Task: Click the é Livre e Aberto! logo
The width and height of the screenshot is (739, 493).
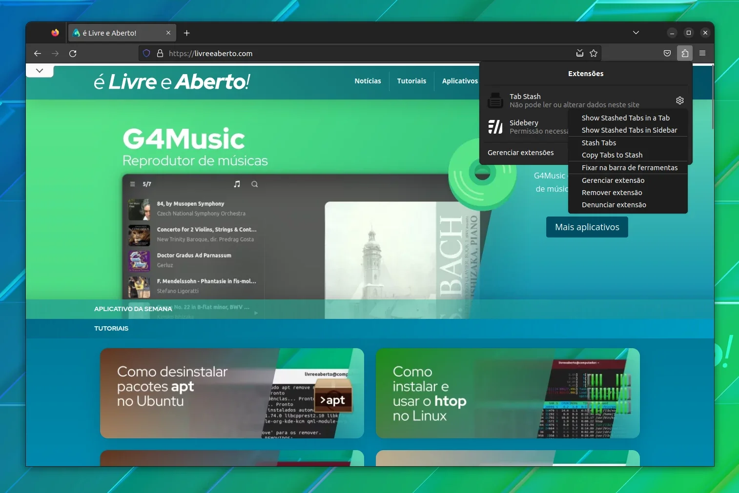Action: [x=172, y=82]
